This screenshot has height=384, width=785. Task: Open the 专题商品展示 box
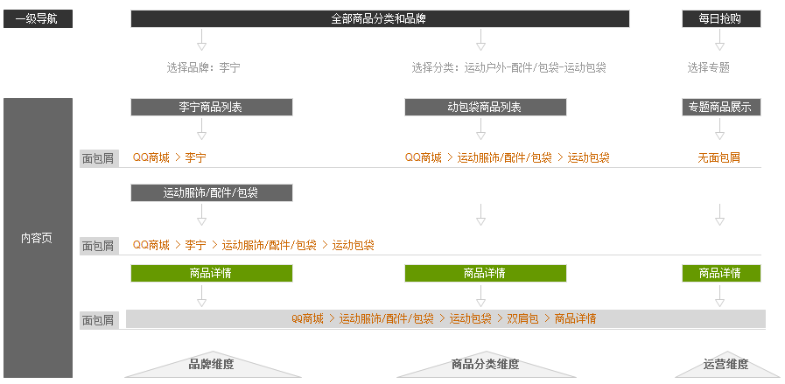pyautogui.click(x=721, y=107)
